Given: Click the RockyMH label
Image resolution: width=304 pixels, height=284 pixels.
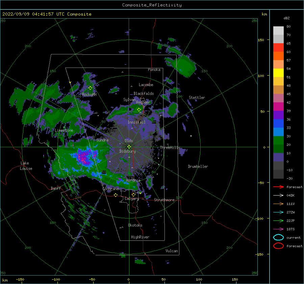Looking at the screenshot, I should point(89,95).
